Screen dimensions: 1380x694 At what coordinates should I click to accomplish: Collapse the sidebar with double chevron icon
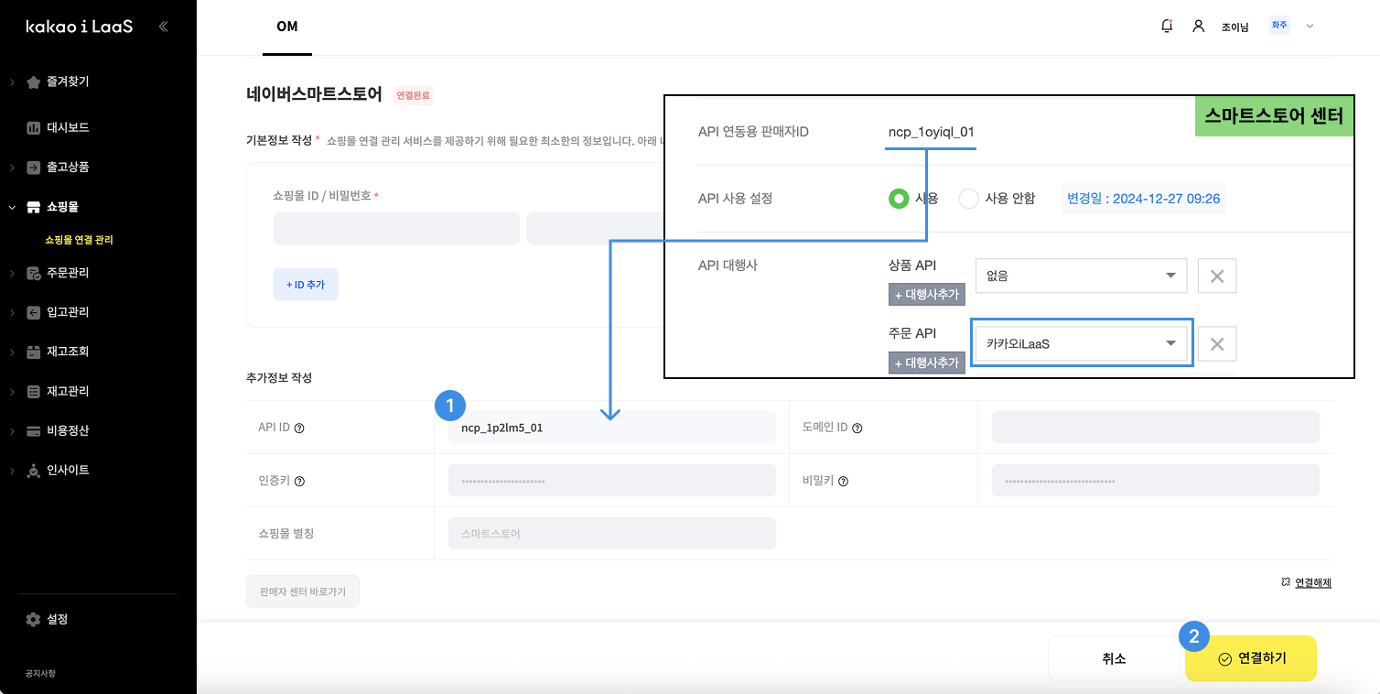163,27
